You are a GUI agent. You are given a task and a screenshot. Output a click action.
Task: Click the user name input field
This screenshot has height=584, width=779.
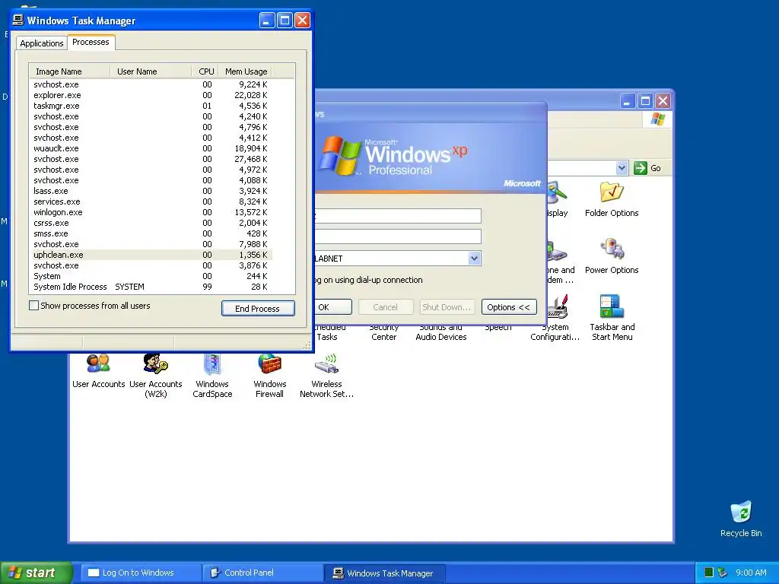point(399,215)
